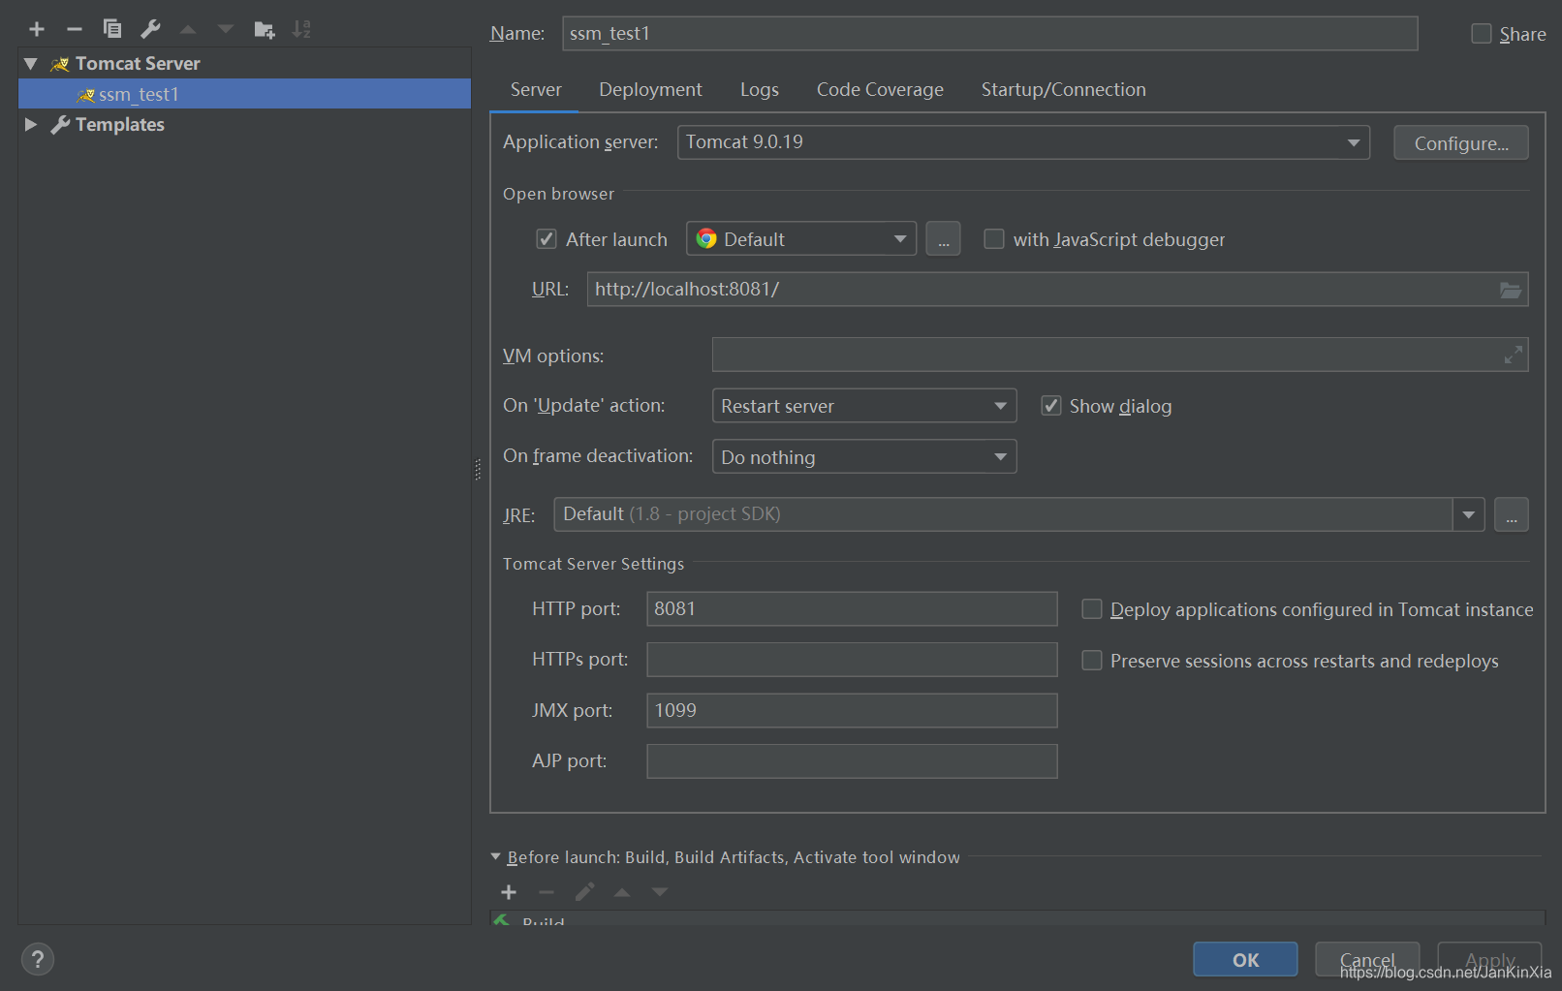Click the panel splitter drag handle
This screenshot has height=991, width=1562.
coord(478,469)
